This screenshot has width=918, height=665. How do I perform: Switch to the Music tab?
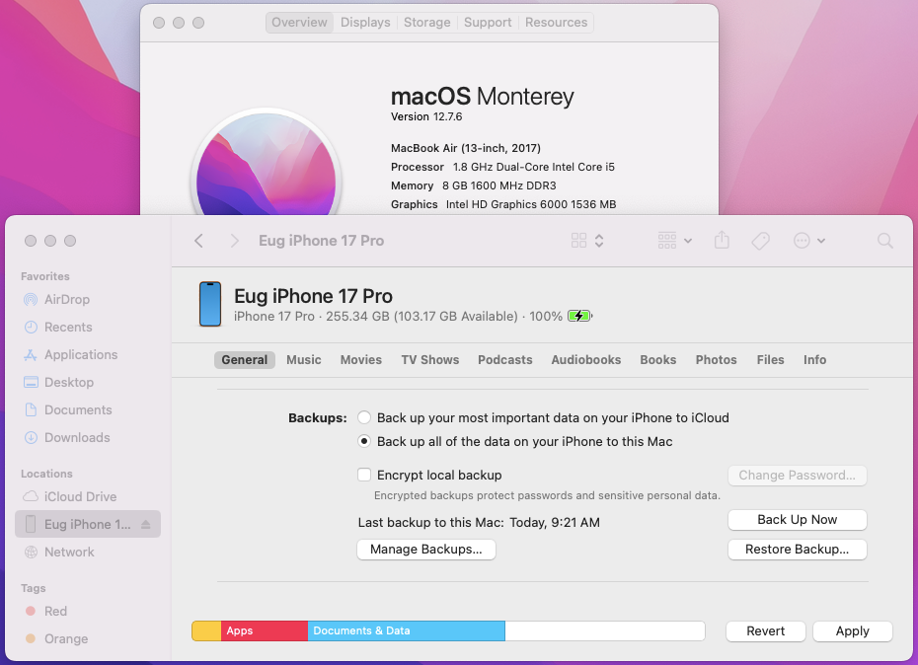pos(304,360)
